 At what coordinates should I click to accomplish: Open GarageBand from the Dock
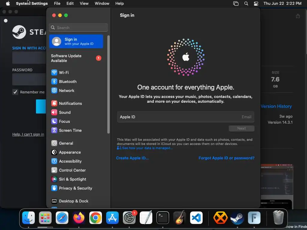pyautogui.click(x=180, y=218)
